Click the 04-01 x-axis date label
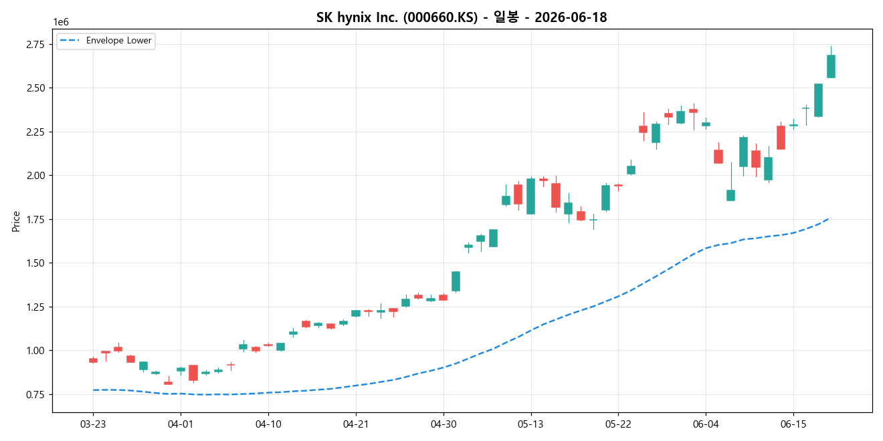The image size is (883, 441). (x=181, y=424)
